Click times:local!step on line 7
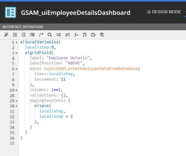The height and width of the screenshot is (156, 186). (54, 74)
